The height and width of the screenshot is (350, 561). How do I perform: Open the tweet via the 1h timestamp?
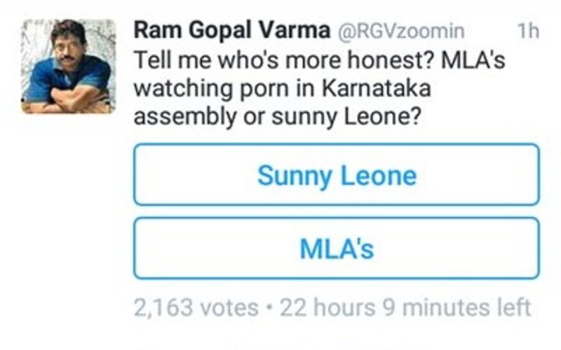(x=528, y=31)
